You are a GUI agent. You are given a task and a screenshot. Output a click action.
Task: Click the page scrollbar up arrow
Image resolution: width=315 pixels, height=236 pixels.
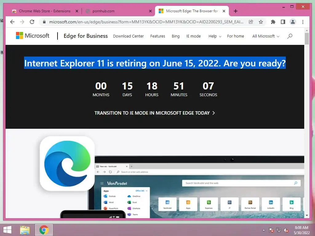pyautogui.click(x=307, y=30)
